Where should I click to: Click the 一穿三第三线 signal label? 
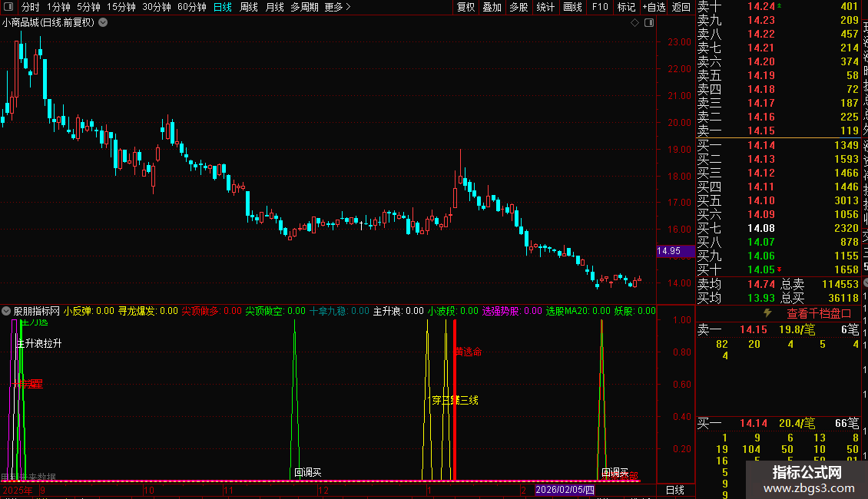(453, 400)
